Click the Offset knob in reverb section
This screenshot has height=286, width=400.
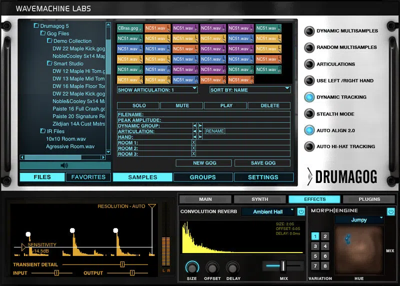tap(212, 268)
